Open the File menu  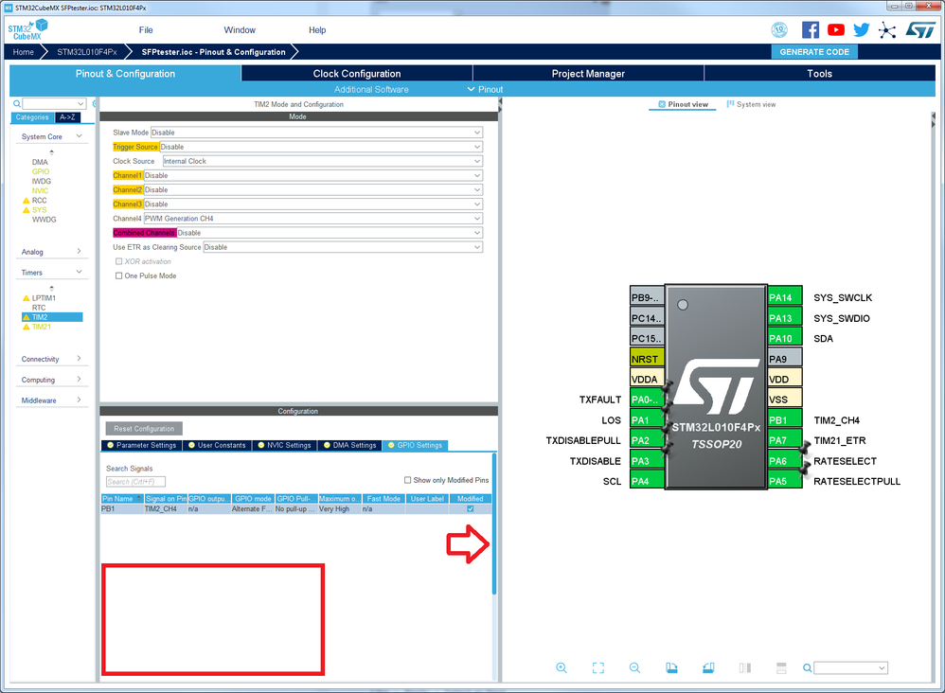[x=146, y=30]
